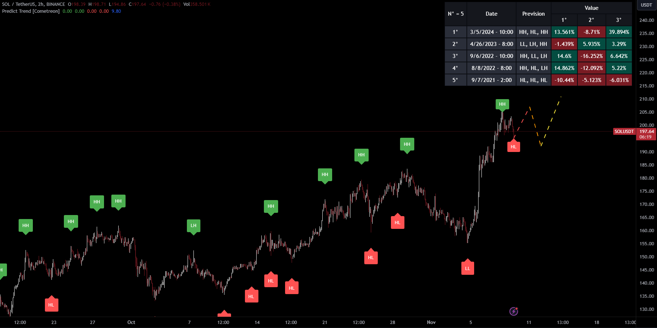Click the SOLUSDT price label on the price axis

pyautogui.click(x=624, y=132)
